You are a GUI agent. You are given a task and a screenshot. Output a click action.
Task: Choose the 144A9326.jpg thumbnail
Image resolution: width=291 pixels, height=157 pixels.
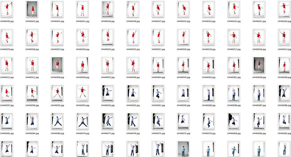point(82,37)
